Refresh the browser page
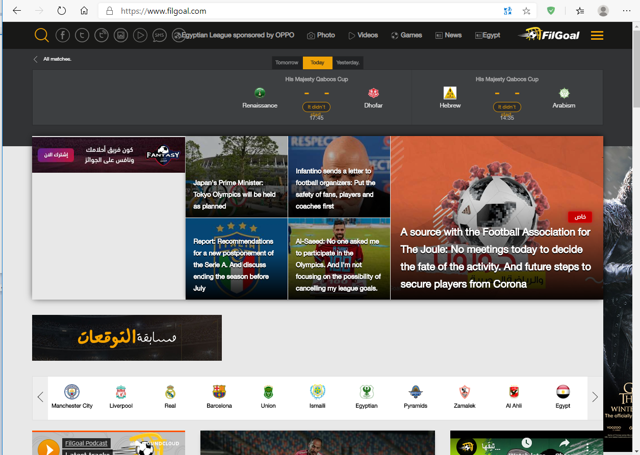 (x=62, y=11)
